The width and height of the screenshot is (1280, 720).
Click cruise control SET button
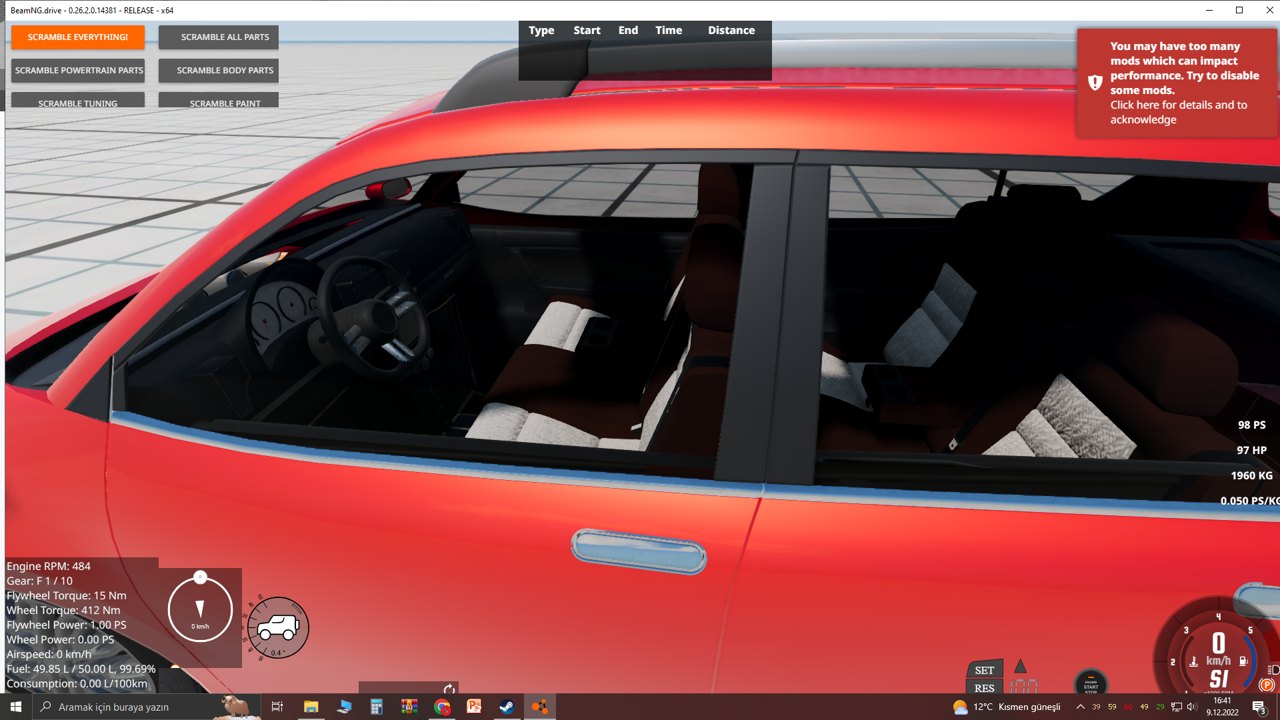tap(985, 669)
